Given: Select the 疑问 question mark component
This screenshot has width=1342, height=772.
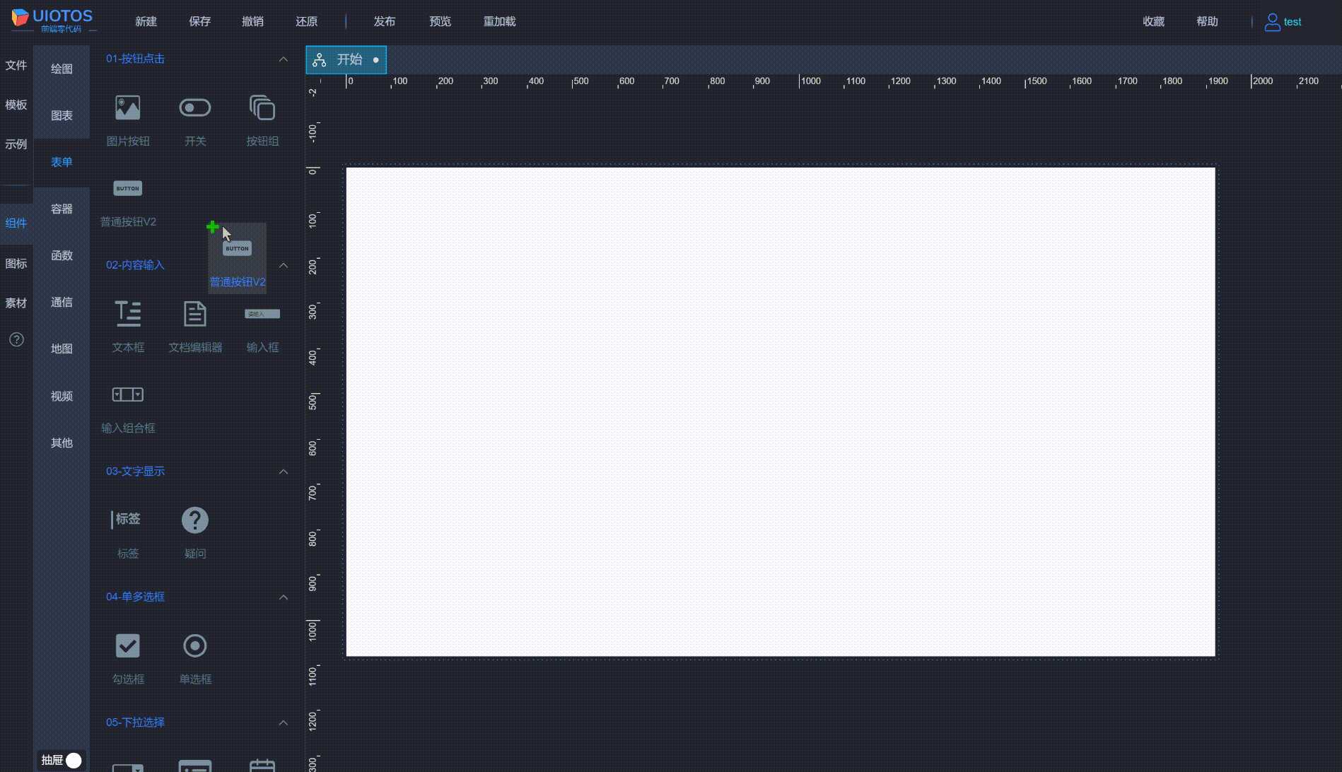Looking at the screenshot, I should point(194,519).
